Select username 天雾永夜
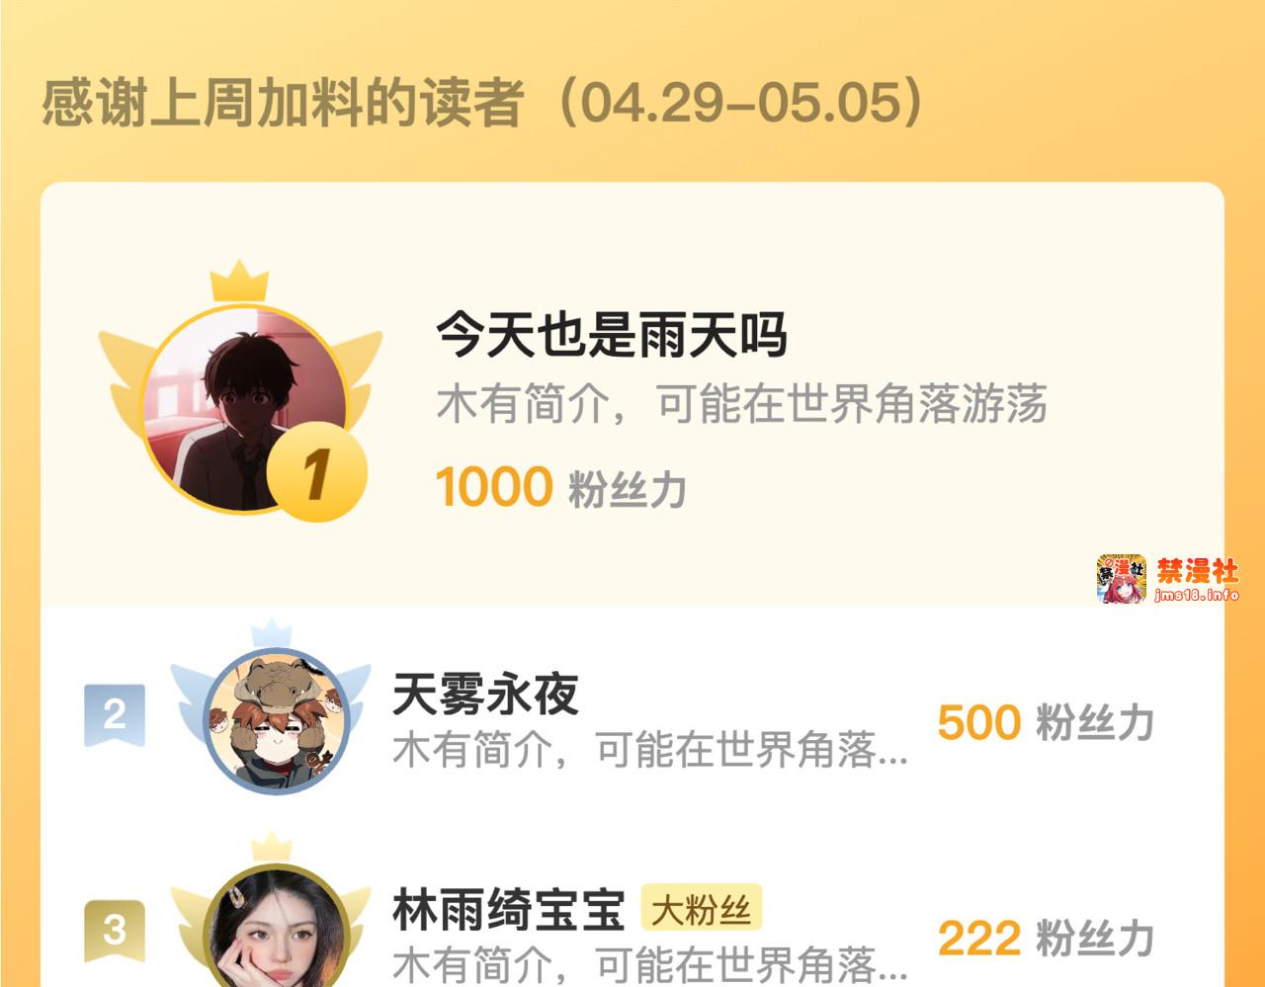The image size is (1265, 987). pos(485,694)
